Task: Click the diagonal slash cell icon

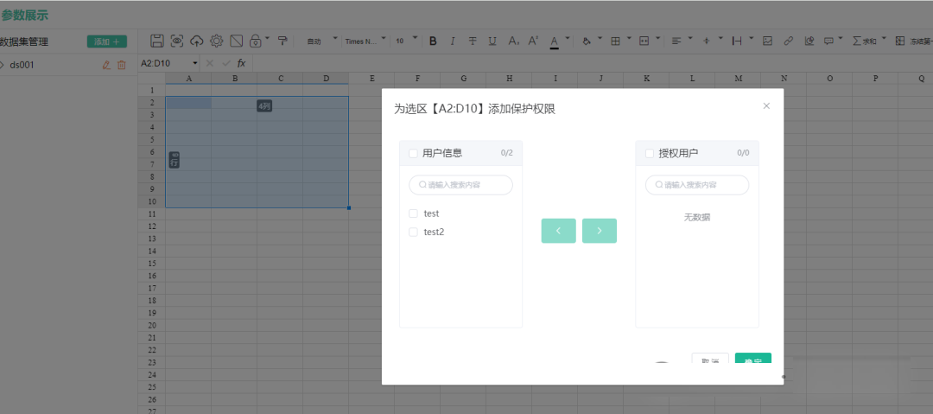Action: click(x=236, y=41)
